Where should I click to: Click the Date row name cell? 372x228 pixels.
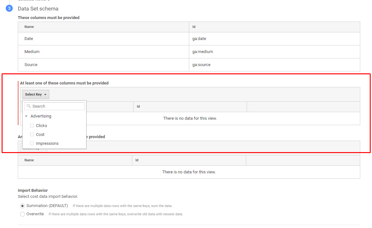pos(29,39)
